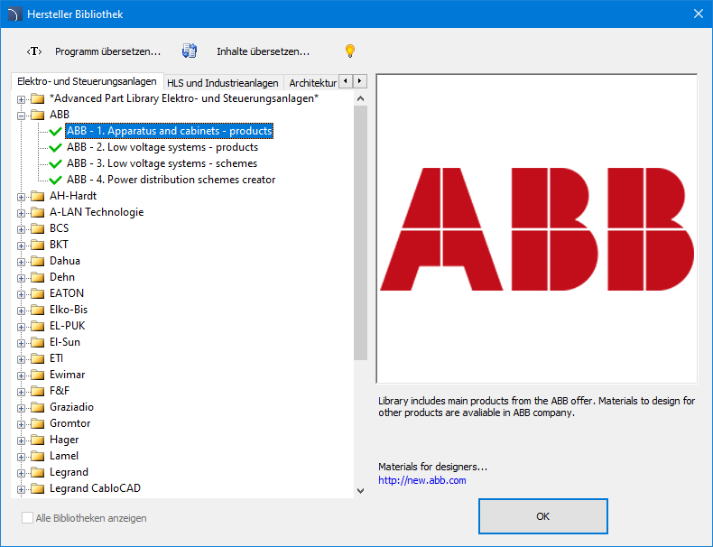Click the folder icon beside Dahua
Image resolution: width=713 pixels, height=547 pixels.
coord(37,261)
